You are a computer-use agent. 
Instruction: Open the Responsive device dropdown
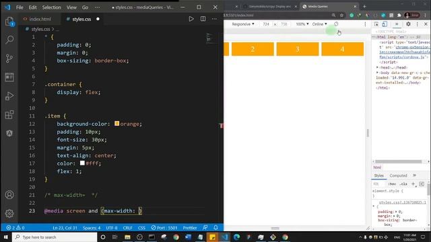[243, 24]
